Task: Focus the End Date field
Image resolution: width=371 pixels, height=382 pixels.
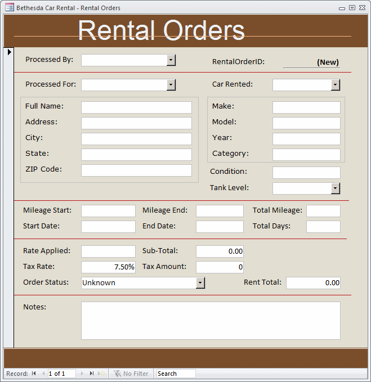Action: click(220, 227)
